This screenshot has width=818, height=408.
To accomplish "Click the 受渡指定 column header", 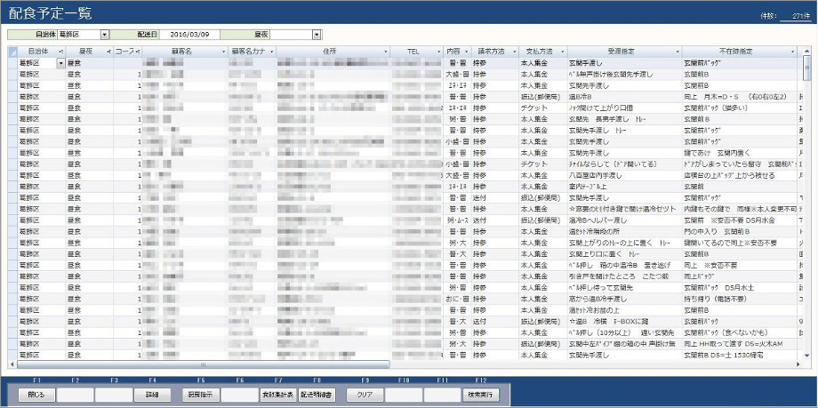I will (625, 52).
